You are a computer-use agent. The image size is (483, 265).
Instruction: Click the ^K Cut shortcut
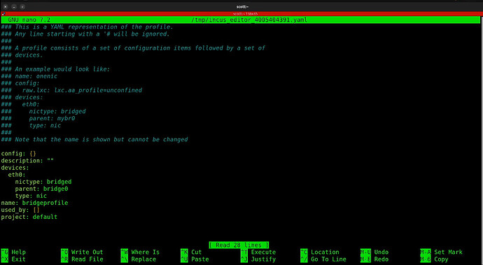click(x=191, y=252)
